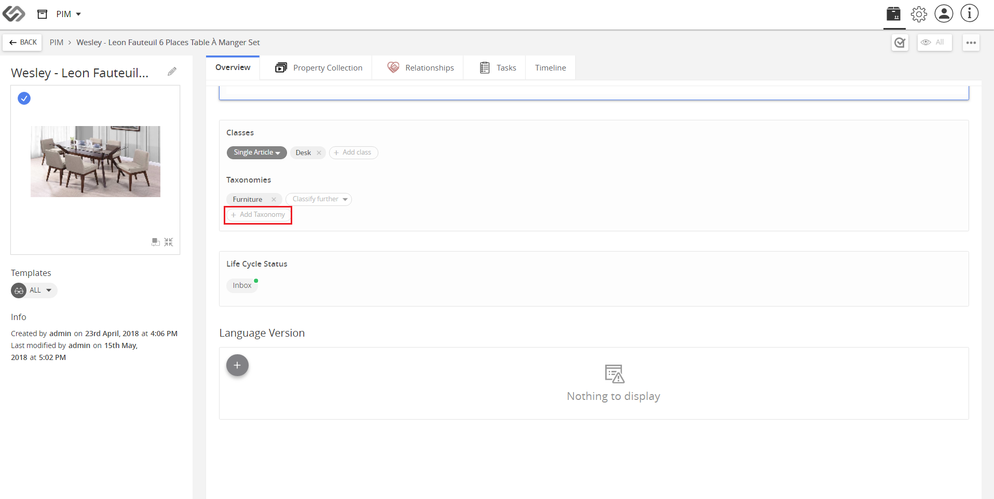Viewport: 994px width, 499px height.
Task: Click the Wesley product breadcrumb text
Action: pyautogui.click(x=168, y=43)
